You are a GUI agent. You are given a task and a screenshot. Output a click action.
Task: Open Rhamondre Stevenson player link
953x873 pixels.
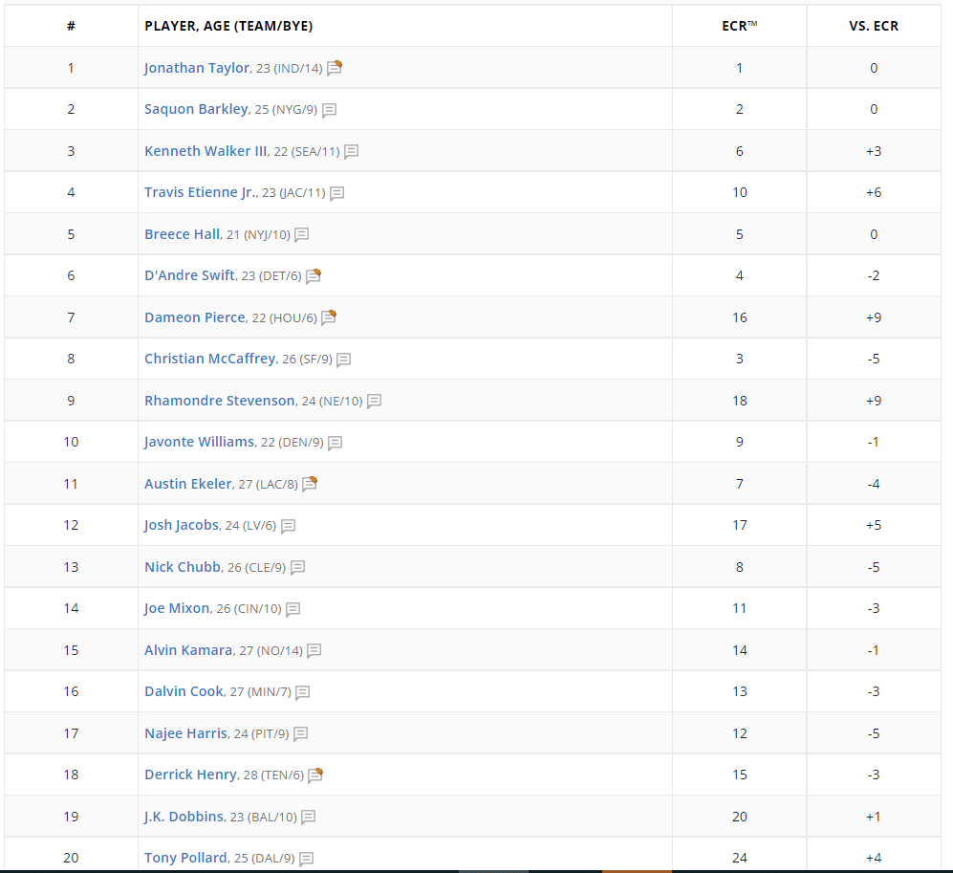220,401
